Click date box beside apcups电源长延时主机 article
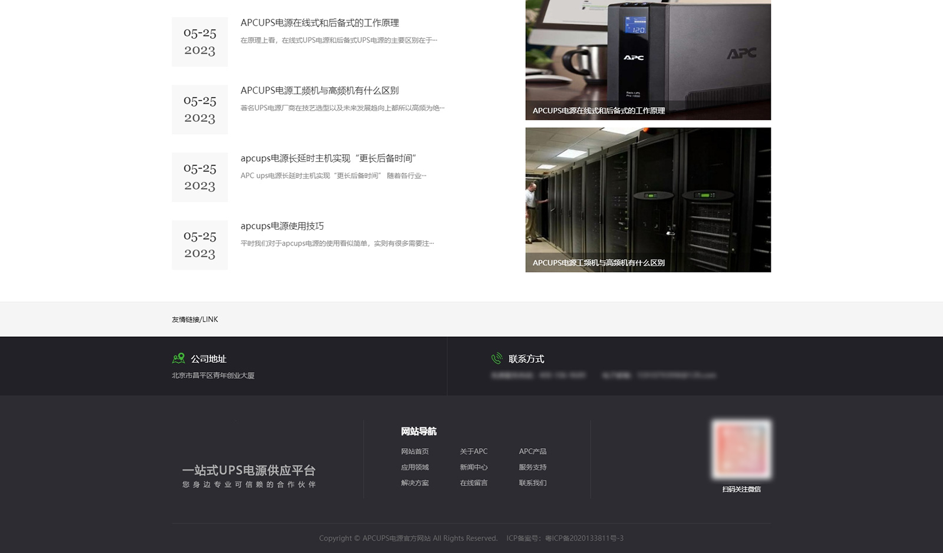The height and width of the screenshot is (553, 943). (x=200, y=177)
